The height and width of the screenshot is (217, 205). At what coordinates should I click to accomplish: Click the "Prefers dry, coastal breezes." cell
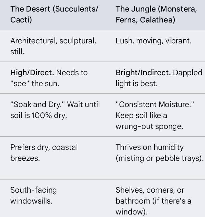44,152
